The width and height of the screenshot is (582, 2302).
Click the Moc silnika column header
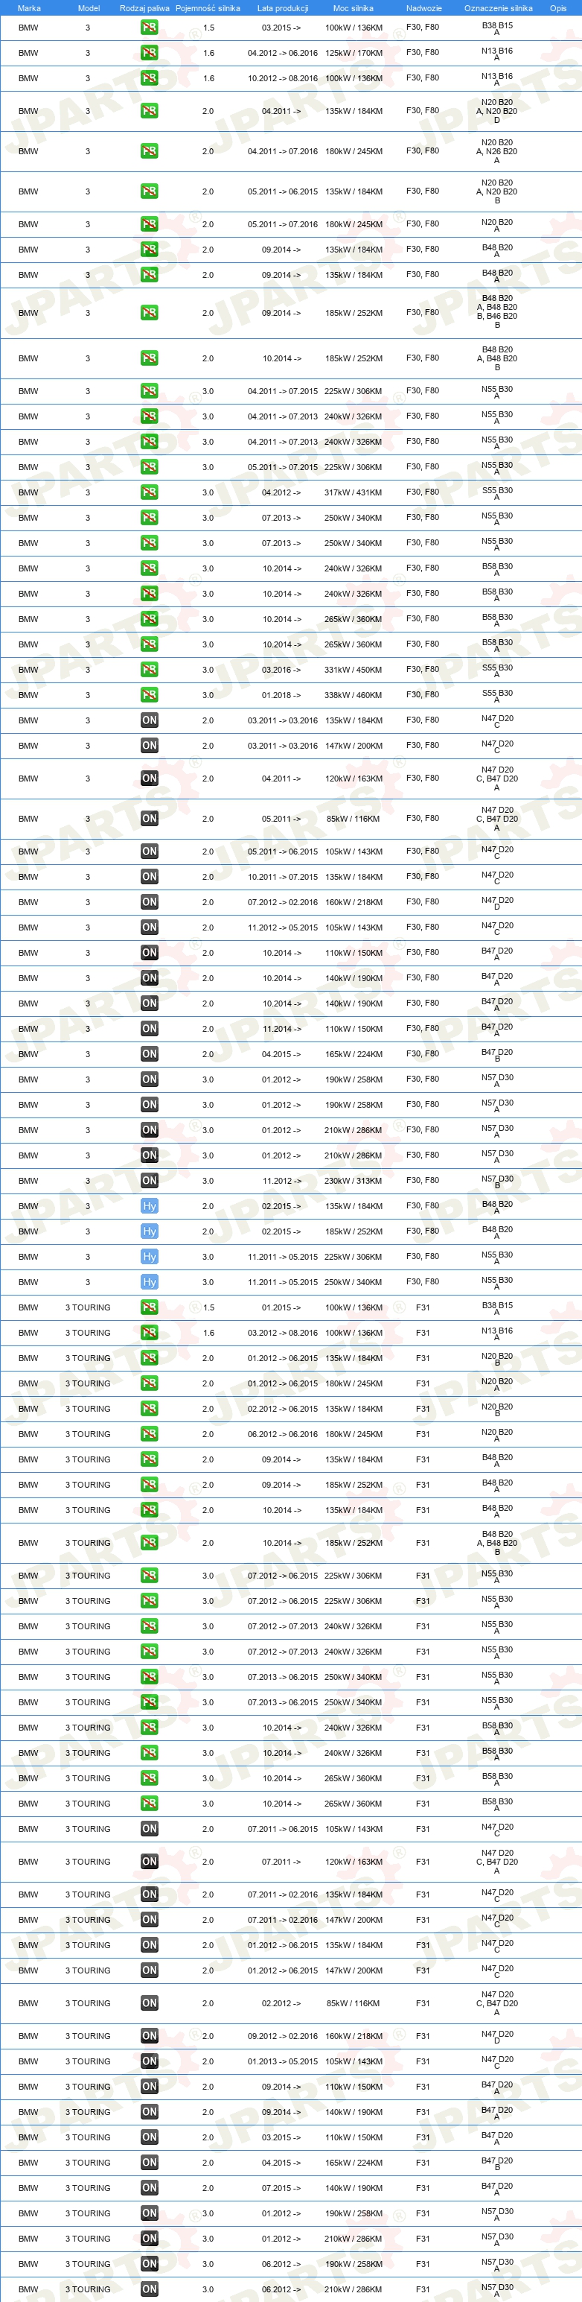354,8
